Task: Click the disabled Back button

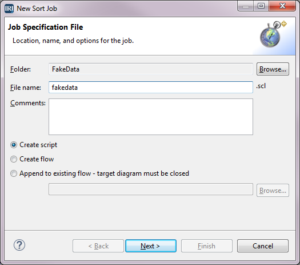Action: coord(98,246)
